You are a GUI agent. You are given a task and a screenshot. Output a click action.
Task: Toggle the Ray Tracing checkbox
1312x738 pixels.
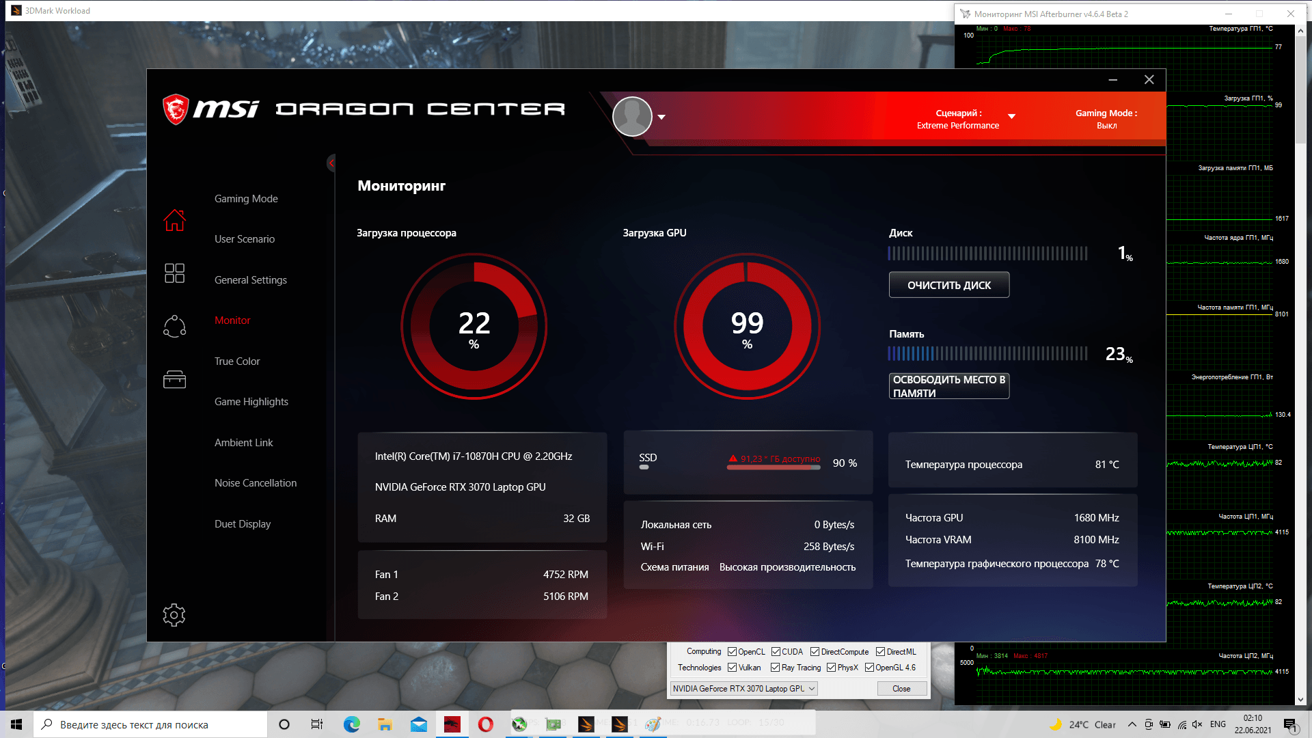[x=775, y=668]
